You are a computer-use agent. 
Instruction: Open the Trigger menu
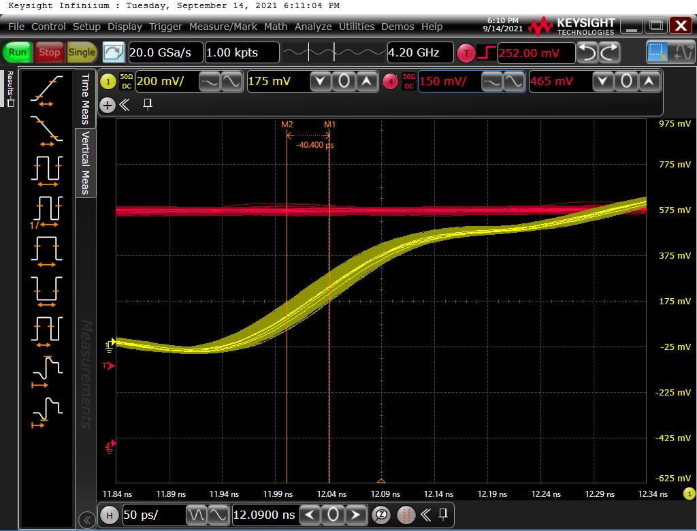tap(165, 27)
